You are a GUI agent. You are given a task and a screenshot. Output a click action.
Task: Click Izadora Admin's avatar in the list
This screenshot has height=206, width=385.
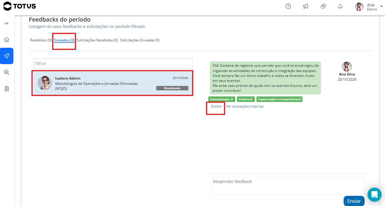pos(45,83)
